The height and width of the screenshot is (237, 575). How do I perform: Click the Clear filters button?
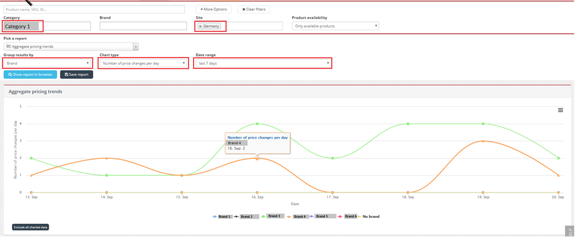click(x=254, y=9)
